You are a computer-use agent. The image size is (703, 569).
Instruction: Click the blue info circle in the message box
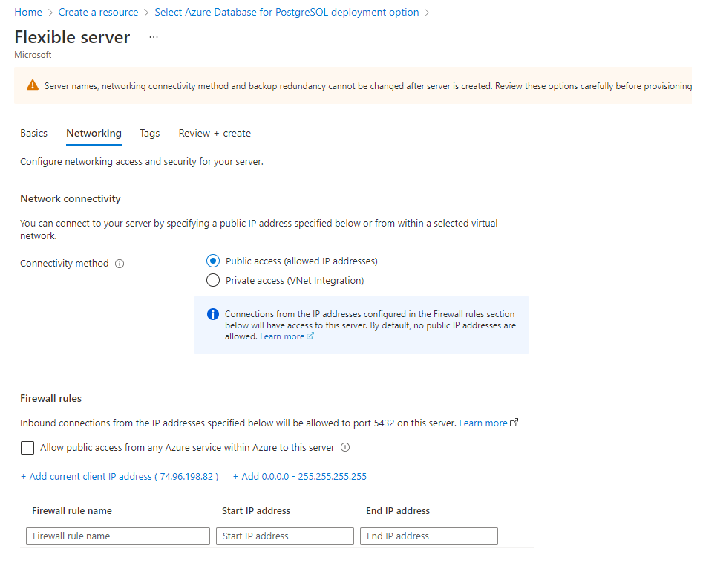point(213,314)
